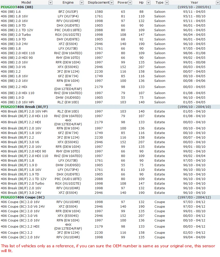This screenshot has height=257, width=220.
Task: Select year cell 99/02 - 04/04
Action: tap(194, 156)
